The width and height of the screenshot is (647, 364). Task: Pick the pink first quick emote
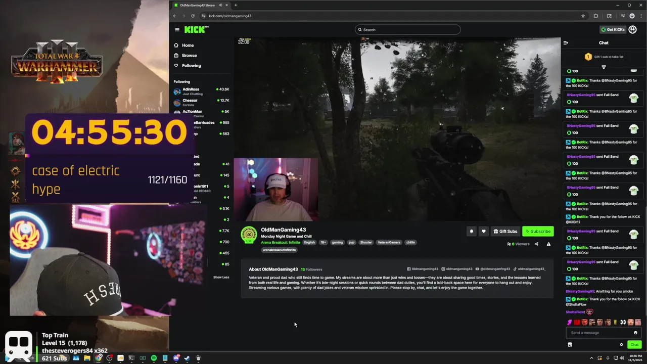pos(569,323)
